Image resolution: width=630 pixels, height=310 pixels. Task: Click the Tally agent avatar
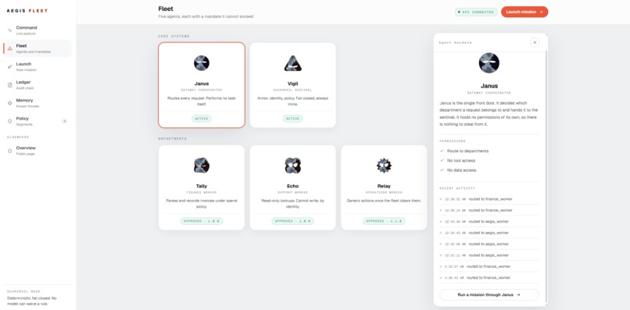202,166
